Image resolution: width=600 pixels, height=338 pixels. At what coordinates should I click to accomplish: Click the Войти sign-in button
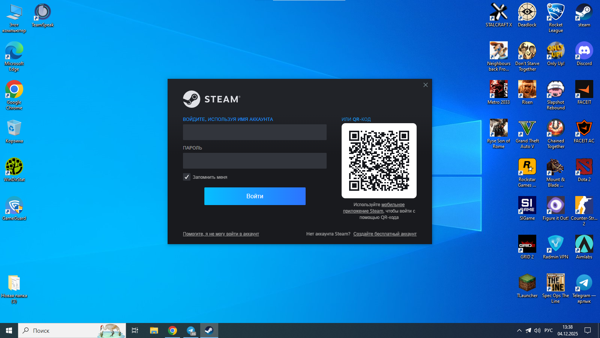tap(255, 196)
